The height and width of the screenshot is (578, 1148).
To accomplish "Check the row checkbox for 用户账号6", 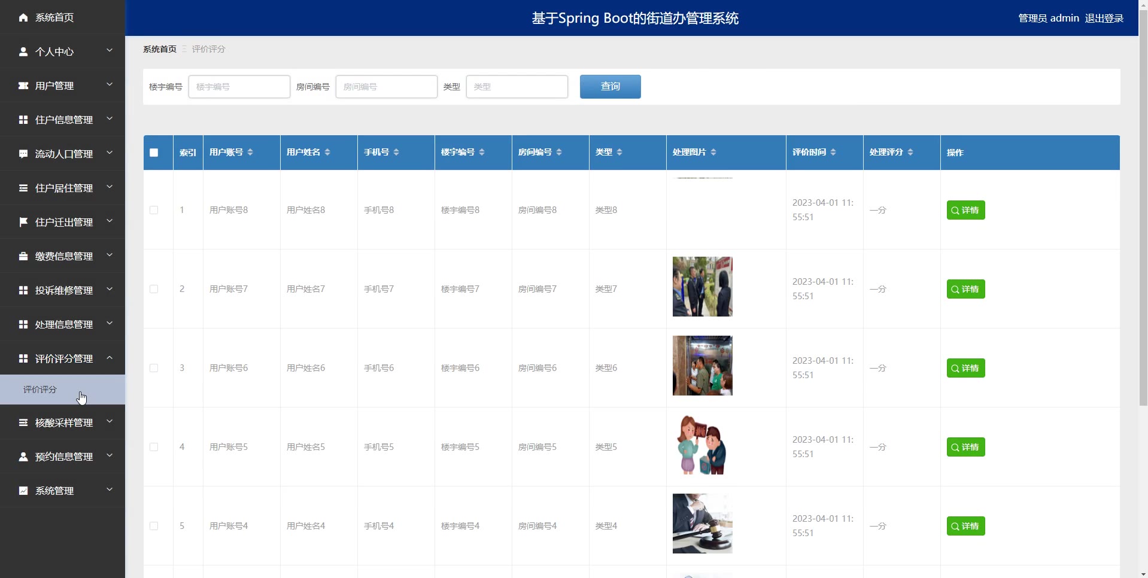I will point(154,368).
